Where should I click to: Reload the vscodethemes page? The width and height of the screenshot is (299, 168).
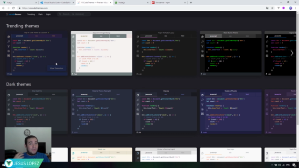(14, 8)
